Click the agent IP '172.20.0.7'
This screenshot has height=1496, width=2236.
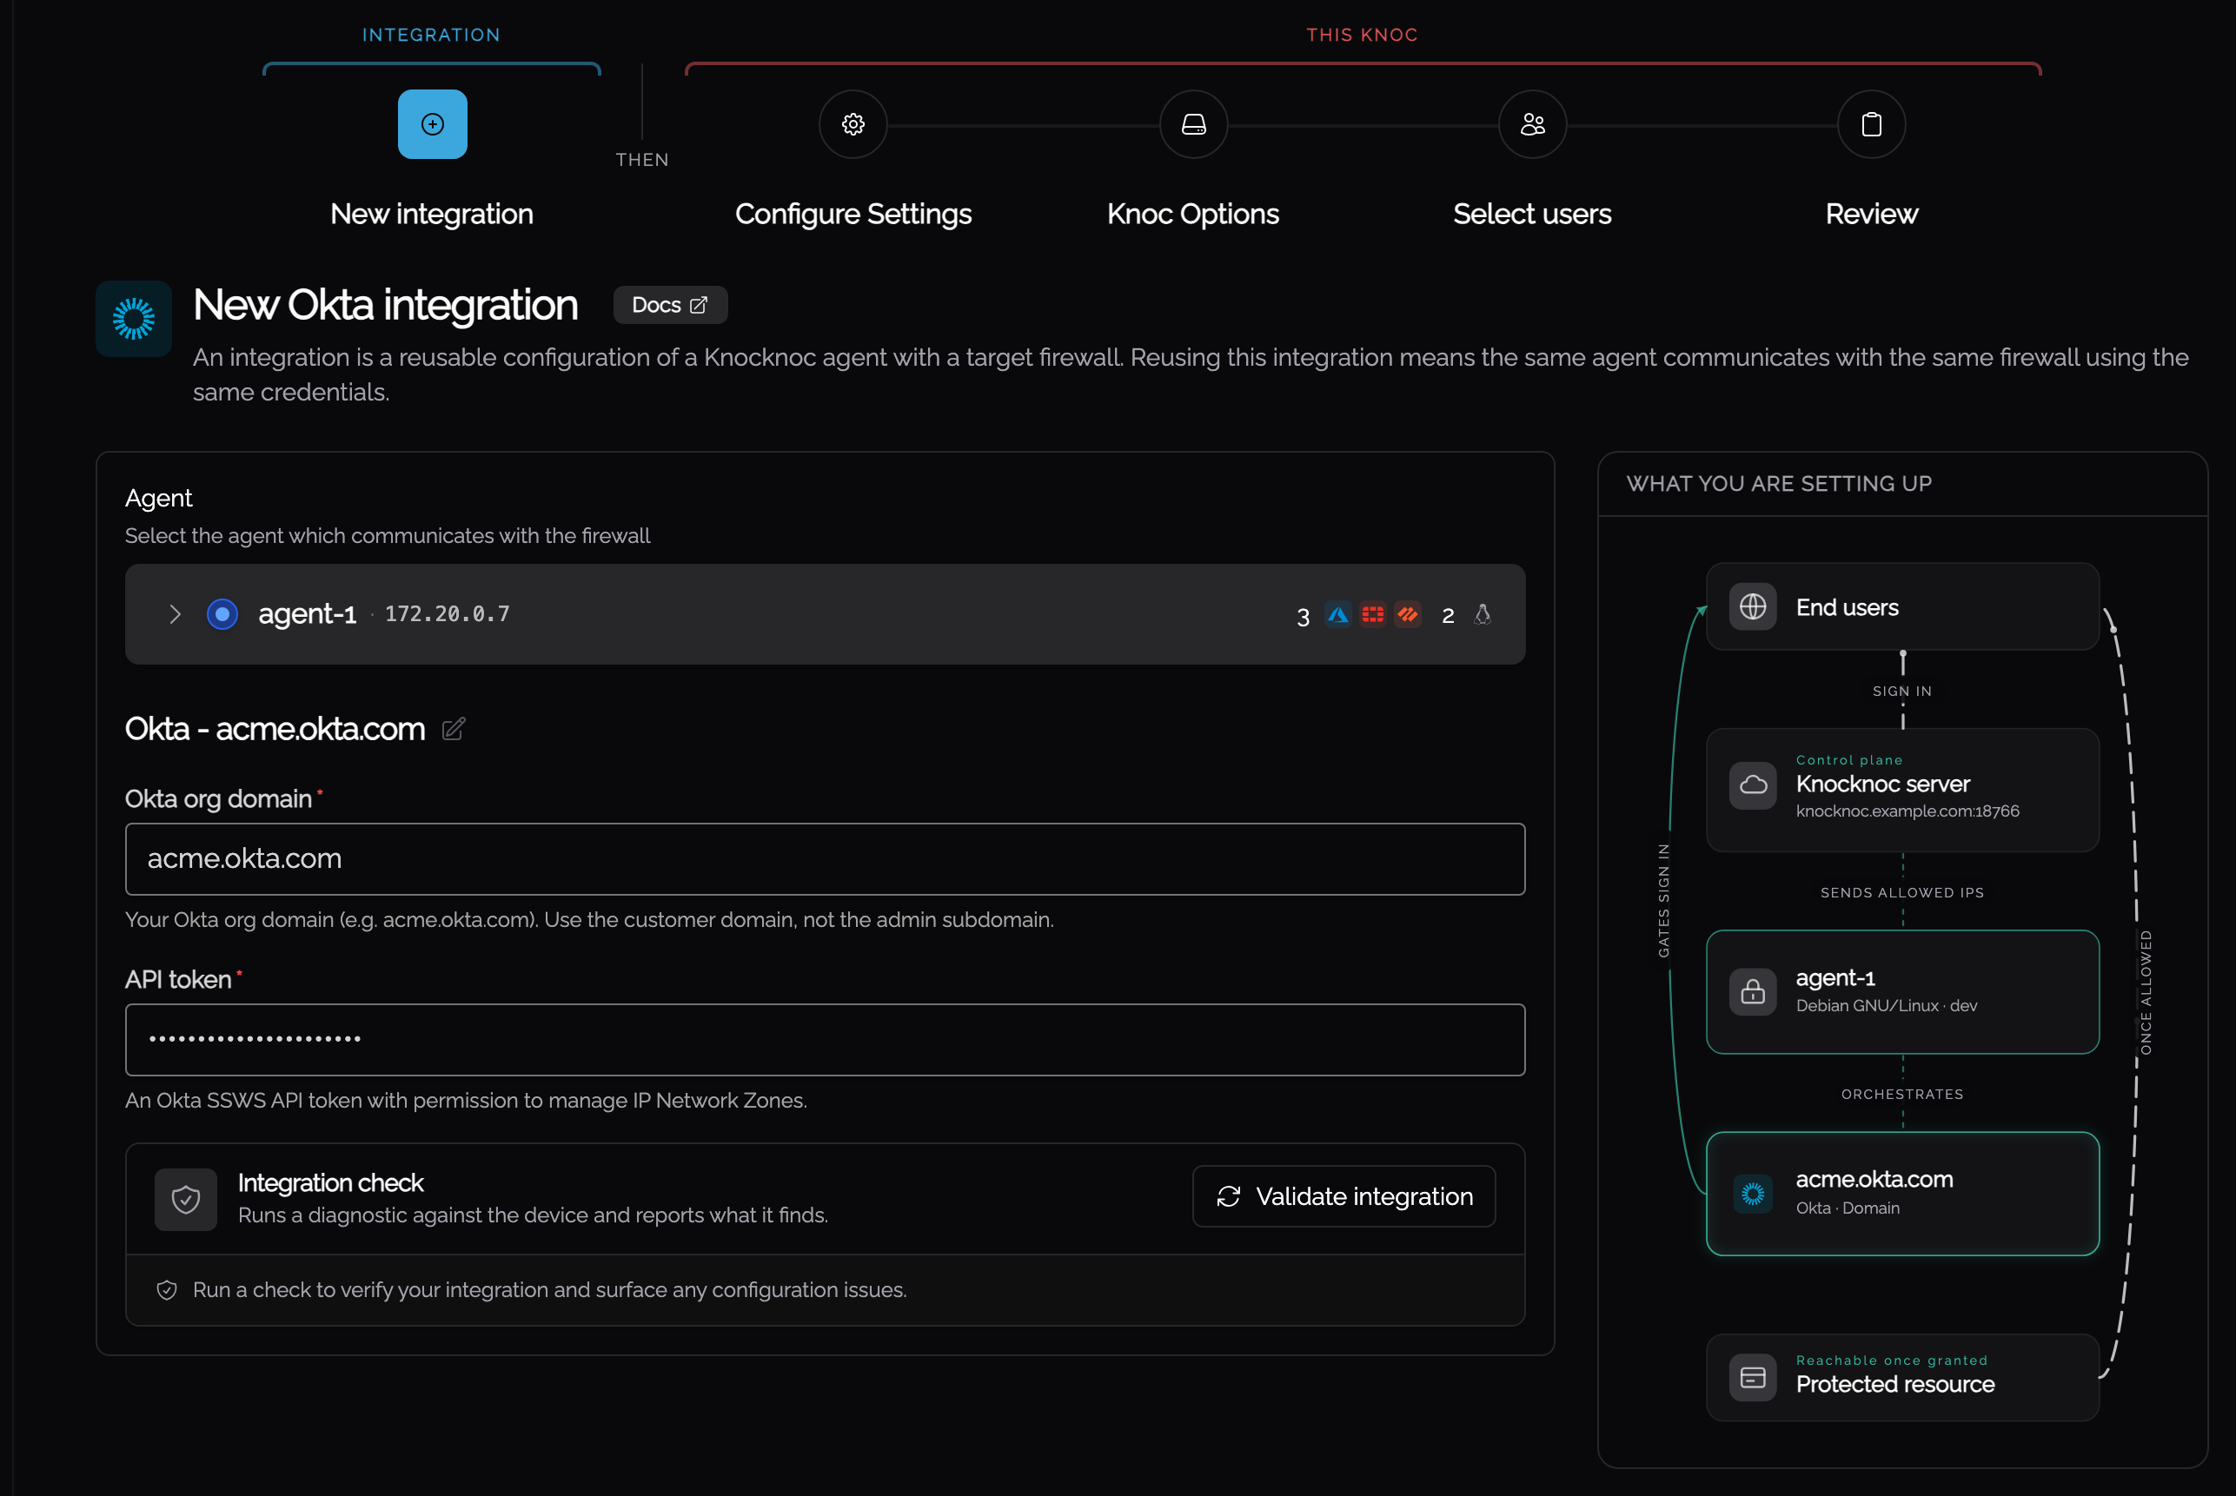[448, 613]
